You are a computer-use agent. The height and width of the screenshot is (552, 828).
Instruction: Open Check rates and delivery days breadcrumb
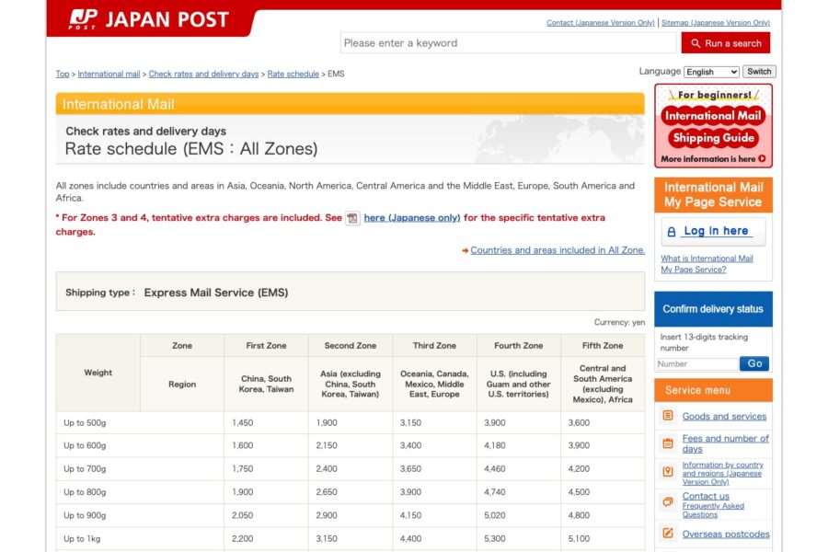(x=203, y=74)
